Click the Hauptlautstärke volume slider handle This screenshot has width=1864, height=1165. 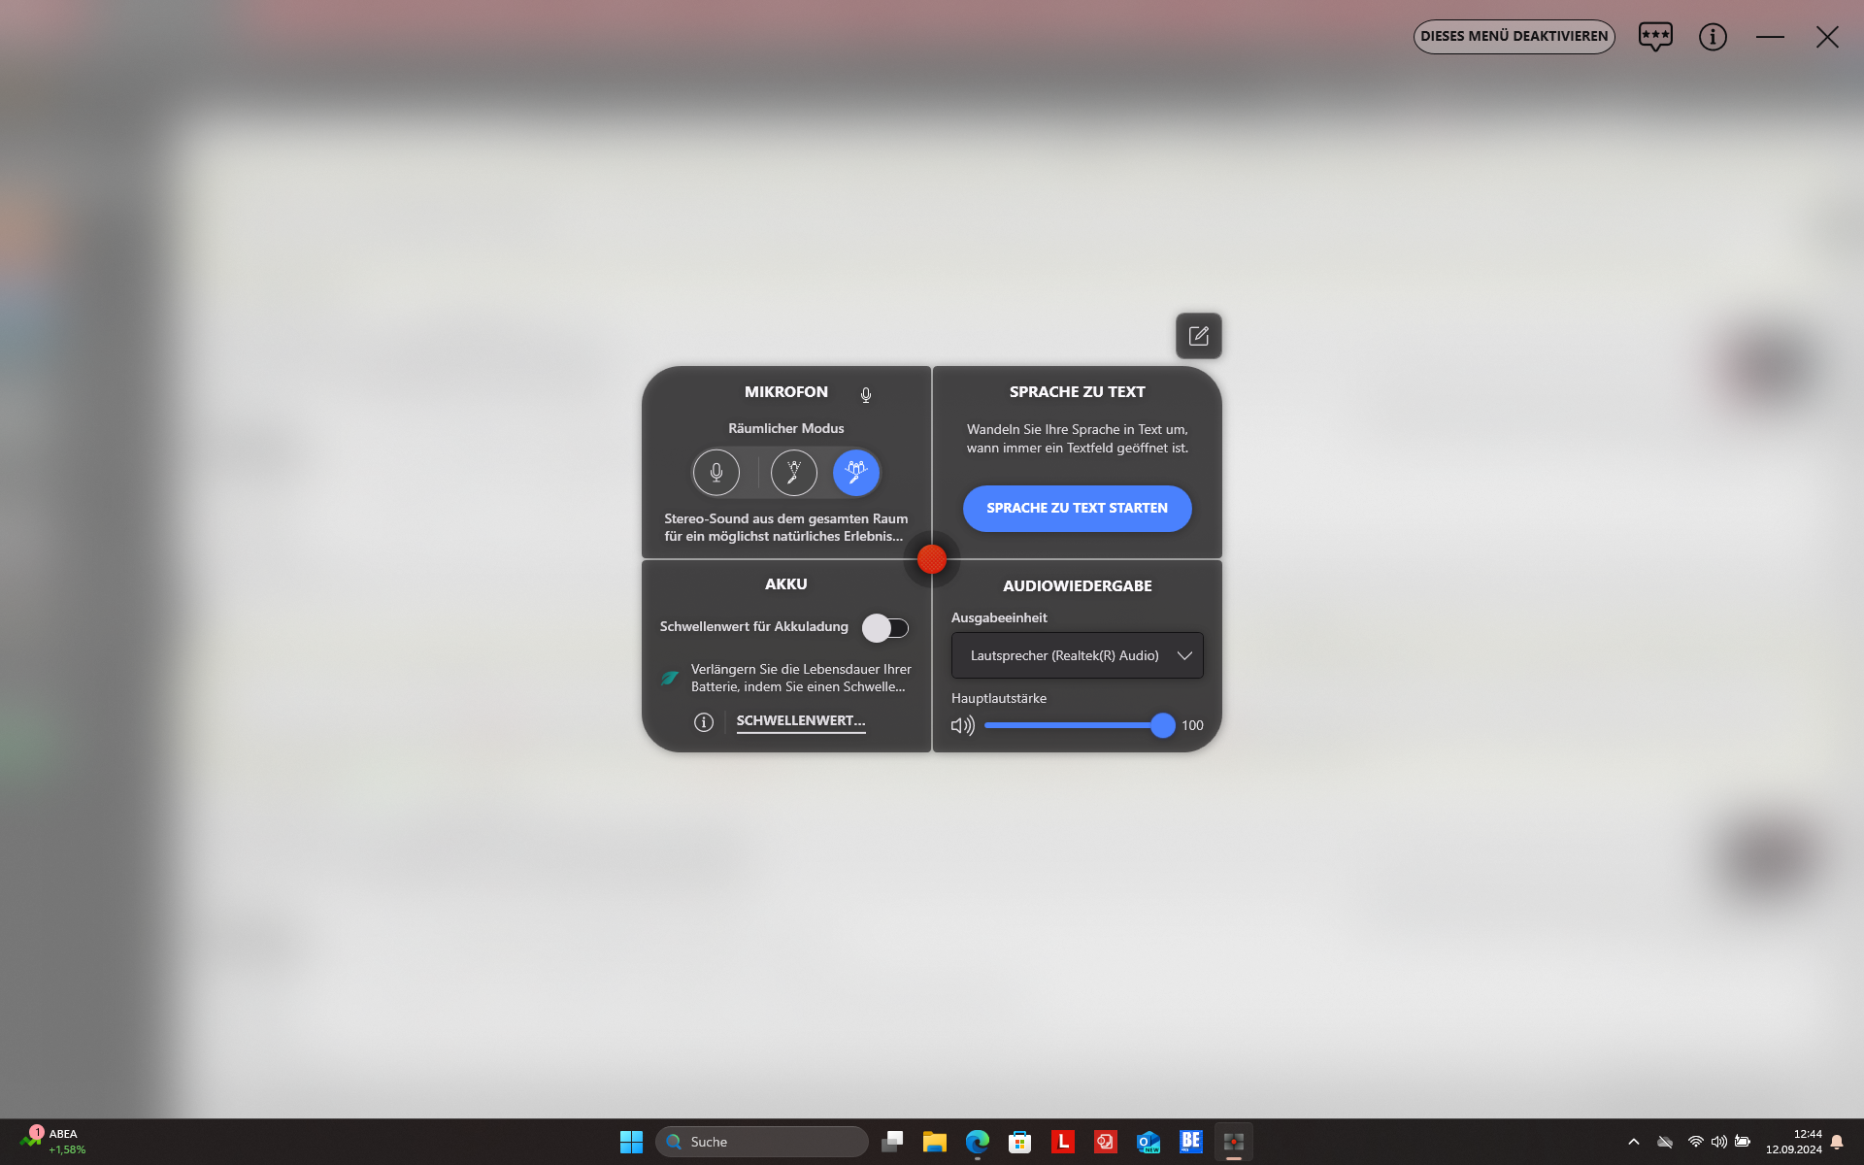pos(1162,725)
